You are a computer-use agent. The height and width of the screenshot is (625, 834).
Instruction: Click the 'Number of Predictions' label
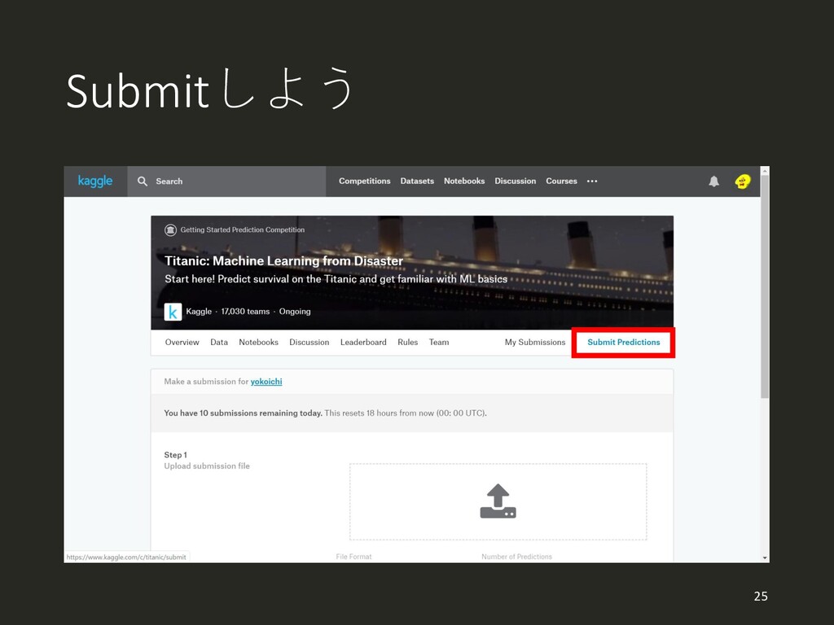point(516,557)
